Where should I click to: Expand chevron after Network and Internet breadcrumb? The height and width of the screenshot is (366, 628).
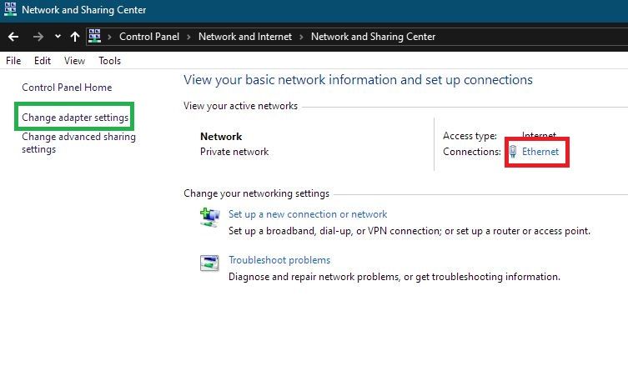(301, 37)
